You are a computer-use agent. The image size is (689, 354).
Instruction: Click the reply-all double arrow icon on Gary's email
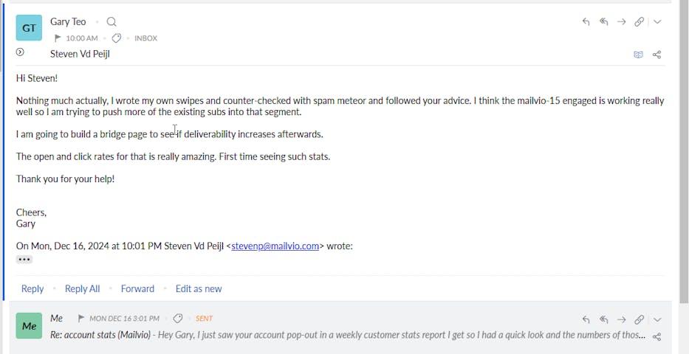point(603,22)
